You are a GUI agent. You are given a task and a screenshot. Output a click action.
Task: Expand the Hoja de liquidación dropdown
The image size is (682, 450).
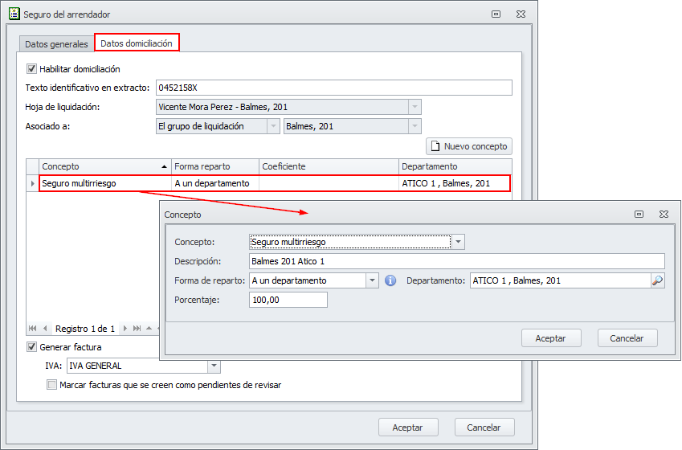click(415, 107)
